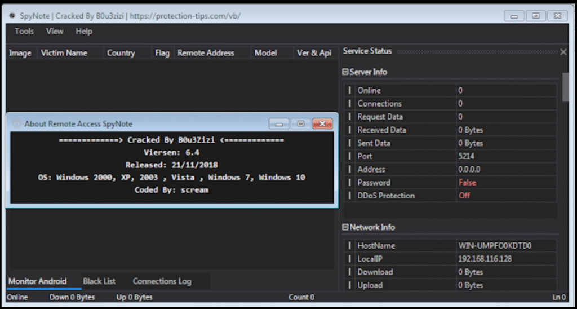Collapse the Server Info section
The image size is (577, 309).
(345, 72)
